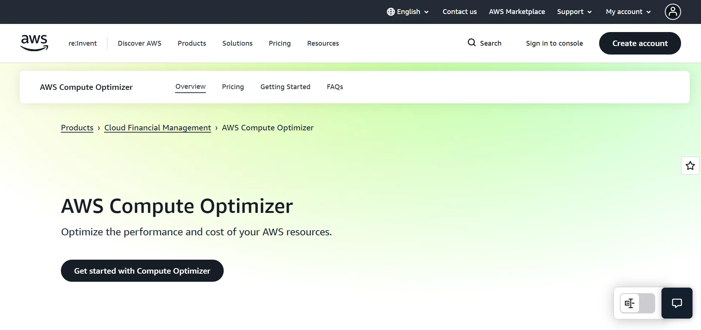This screenshot has width=701, height=330.
Task: Select the Overview tab
Action: (x=190, y=87)
